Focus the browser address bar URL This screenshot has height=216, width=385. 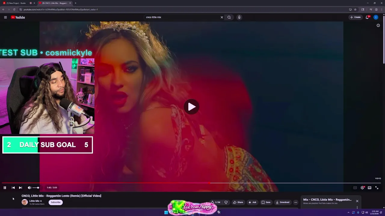(x=61, y=10)
